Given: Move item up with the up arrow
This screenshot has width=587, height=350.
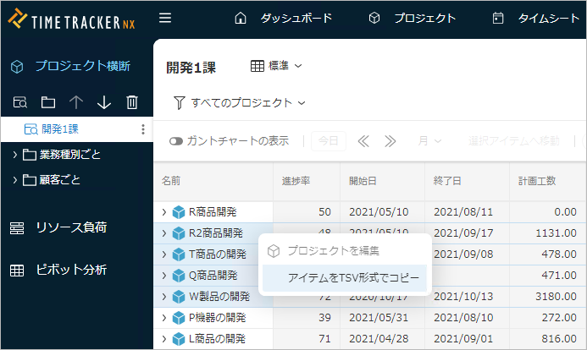Looking at the screenshot, I should point(76,102).
